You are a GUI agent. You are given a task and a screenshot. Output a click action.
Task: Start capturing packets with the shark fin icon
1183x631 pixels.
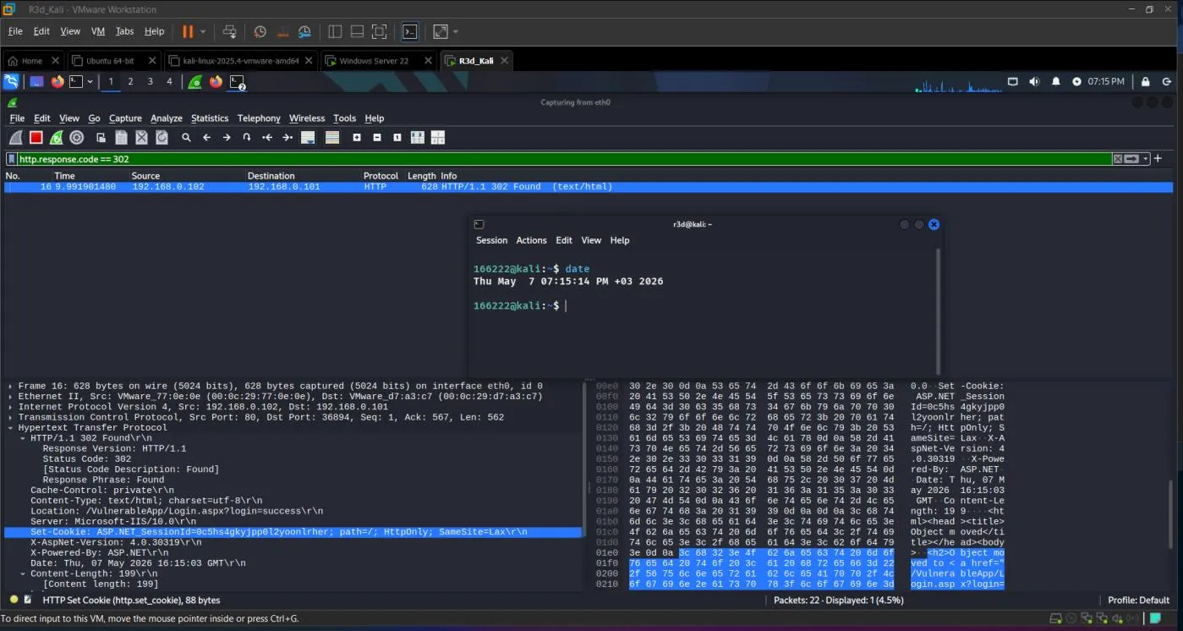15,137
